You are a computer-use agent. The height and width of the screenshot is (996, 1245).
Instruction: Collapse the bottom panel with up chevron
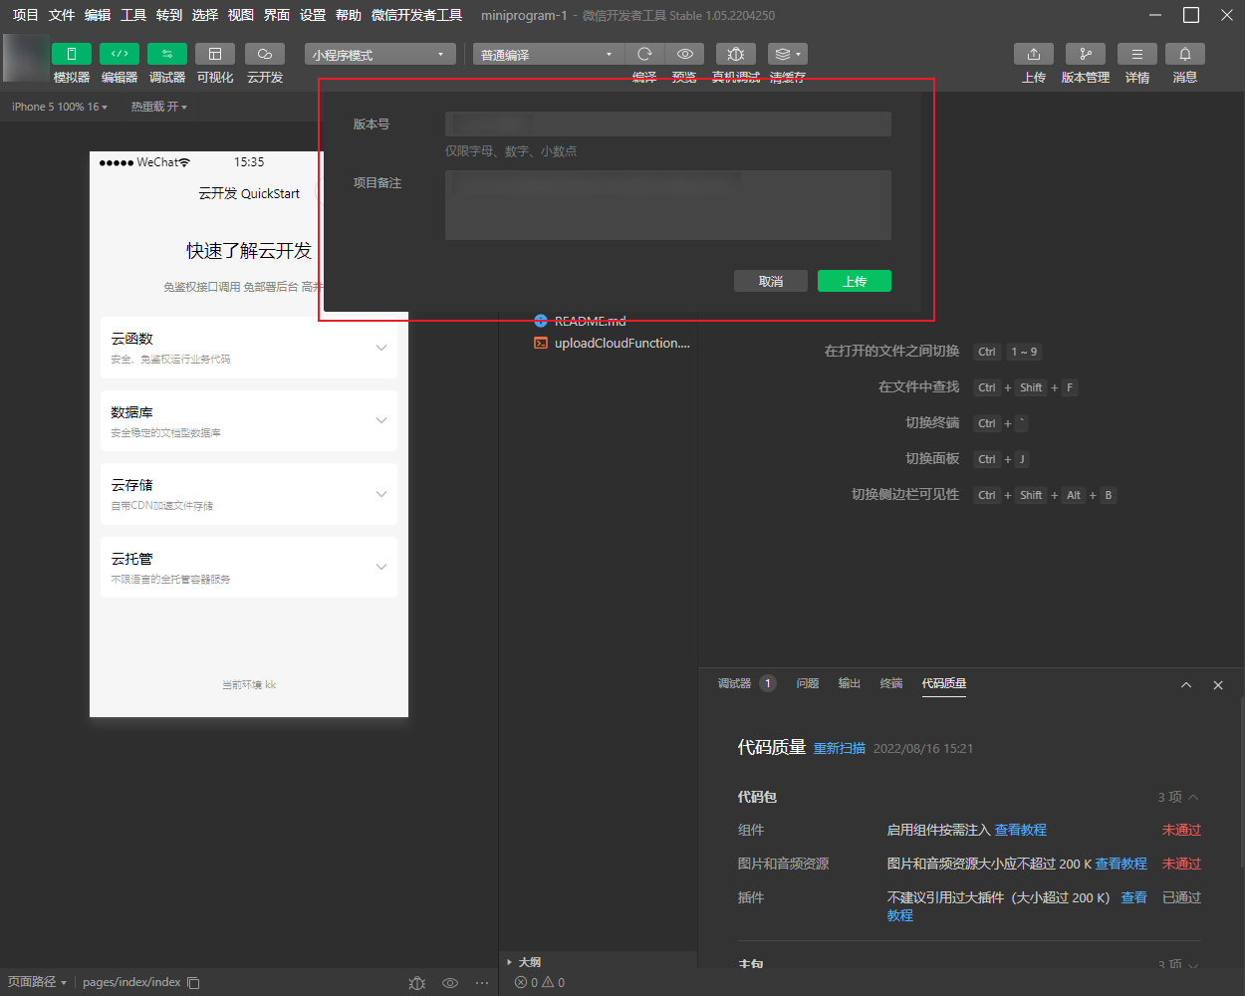[1186, 685]
